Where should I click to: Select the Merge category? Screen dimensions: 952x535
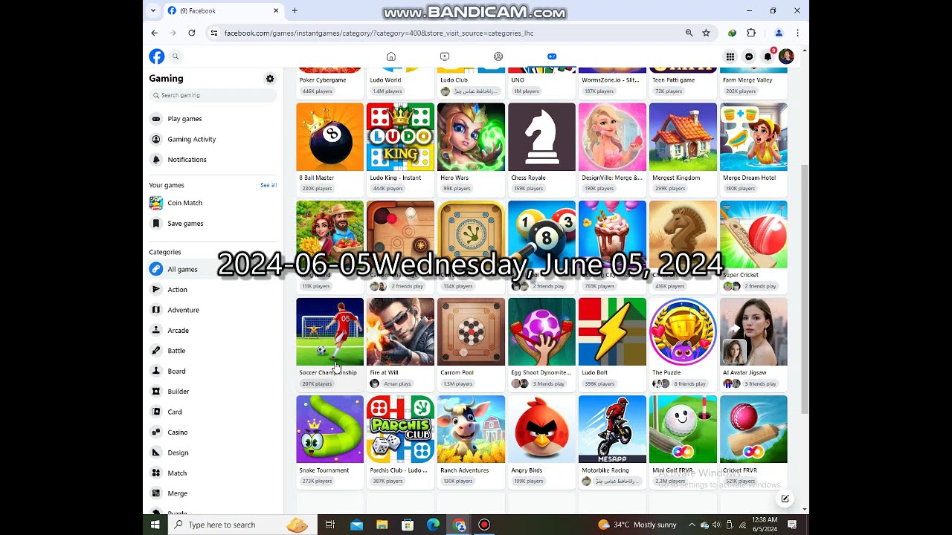coord(213,493)
